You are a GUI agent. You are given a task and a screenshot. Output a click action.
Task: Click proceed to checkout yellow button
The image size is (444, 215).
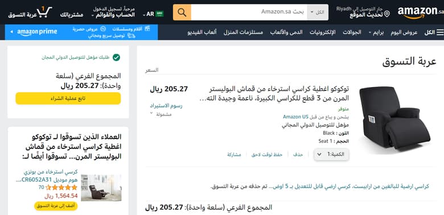(68, 98)
